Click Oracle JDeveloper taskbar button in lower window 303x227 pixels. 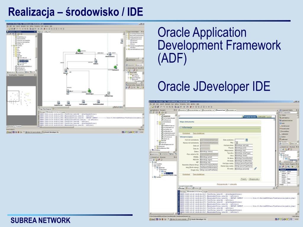pyautogui.click(x=198, y=219)
